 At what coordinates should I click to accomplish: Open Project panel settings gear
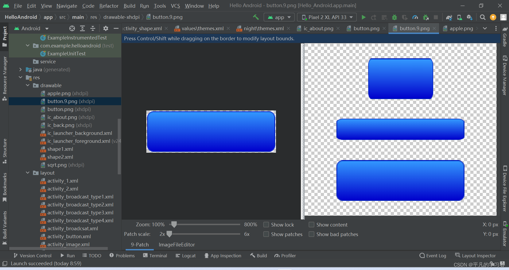click(106, 28)
